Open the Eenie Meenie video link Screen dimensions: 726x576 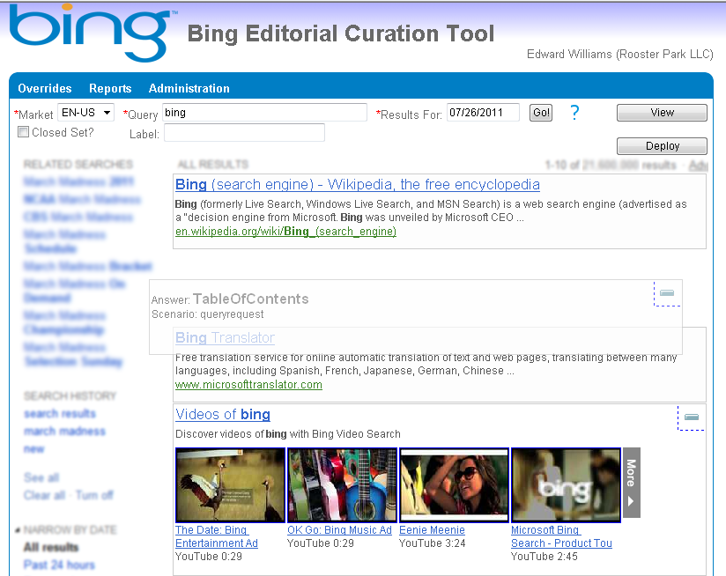[432, 530]
